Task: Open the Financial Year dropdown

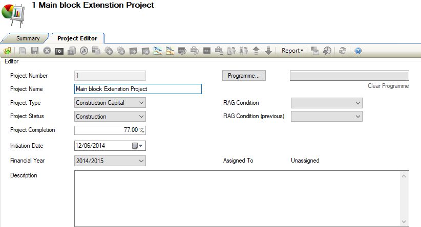Action: (141, 161)
